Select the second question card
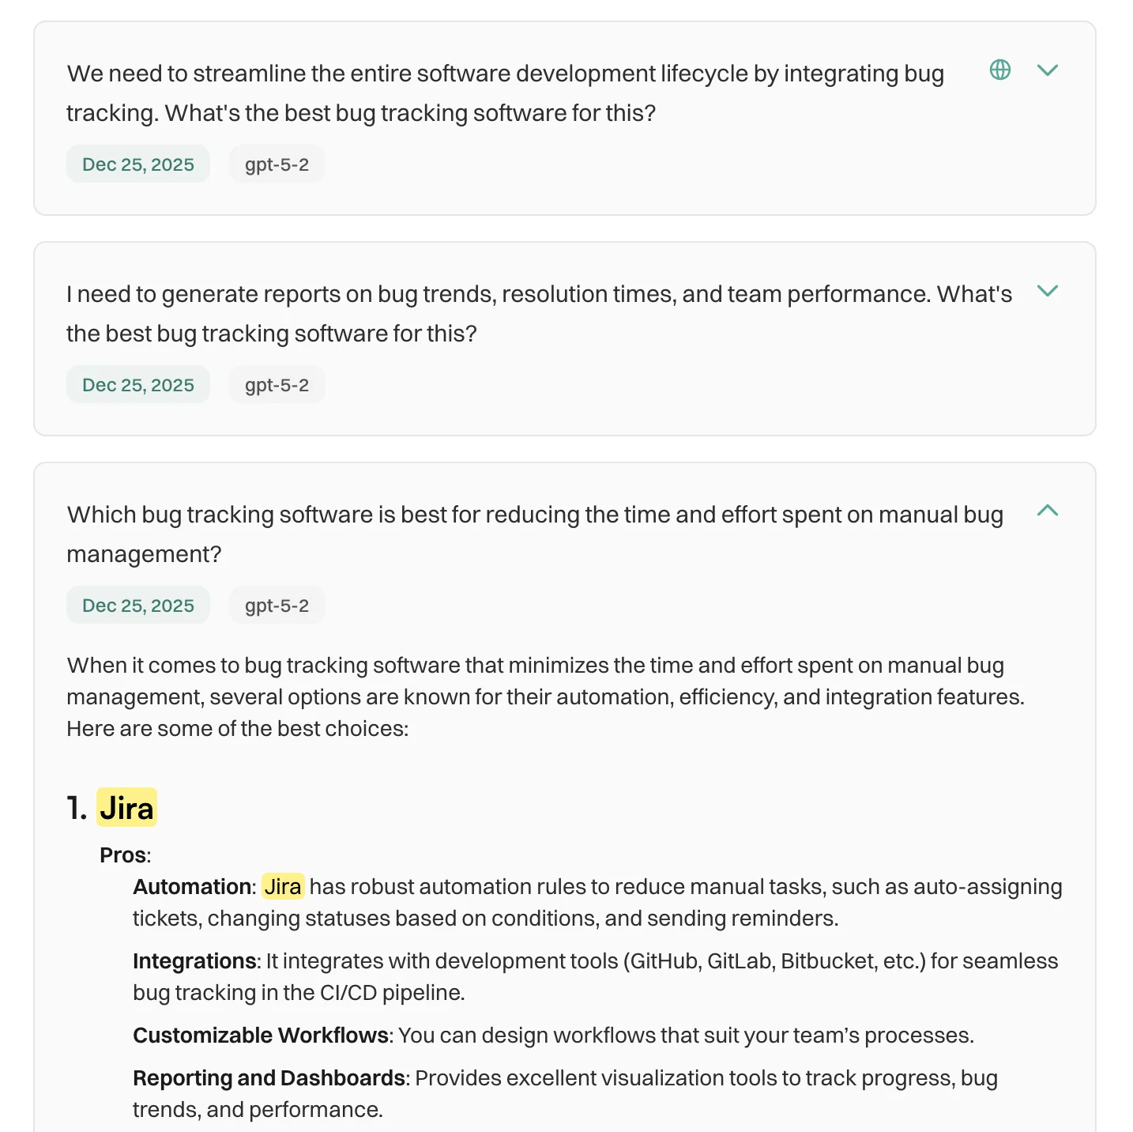This screenshot has height=1132, width=1133. (537, 313)
